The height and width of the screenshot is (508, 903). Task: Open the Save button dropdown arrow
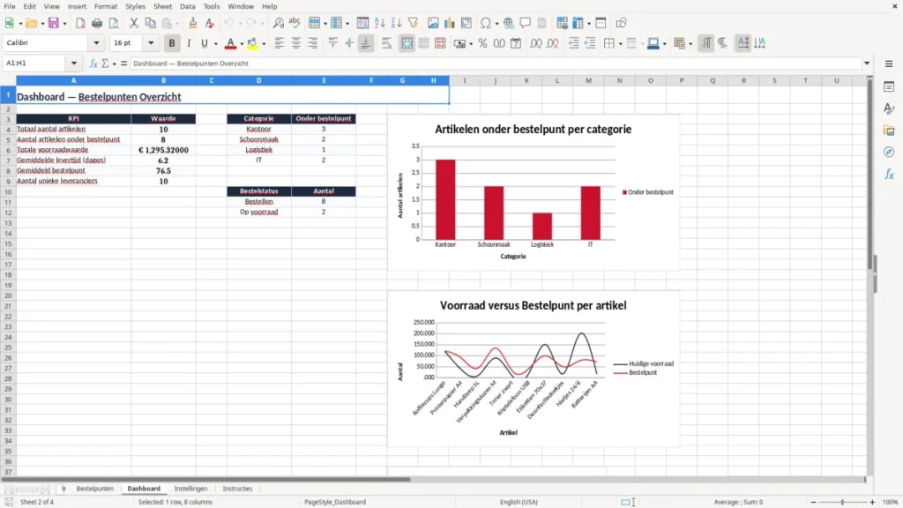(x=64, y=24)
